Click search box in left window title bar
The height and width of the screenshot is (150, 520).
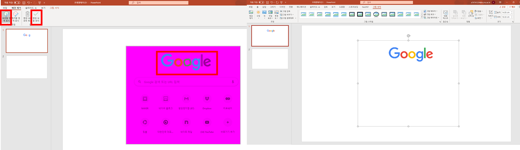coord(158,3)
